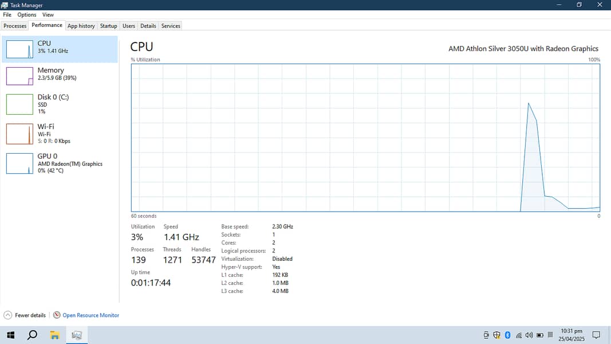611x344 pixels.
Task: Collapse view with the Fewer details chevron
Action: 8,315
